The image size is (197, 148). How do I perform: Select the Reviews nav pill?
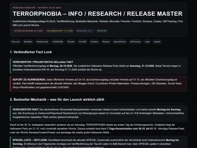[106, 42]
